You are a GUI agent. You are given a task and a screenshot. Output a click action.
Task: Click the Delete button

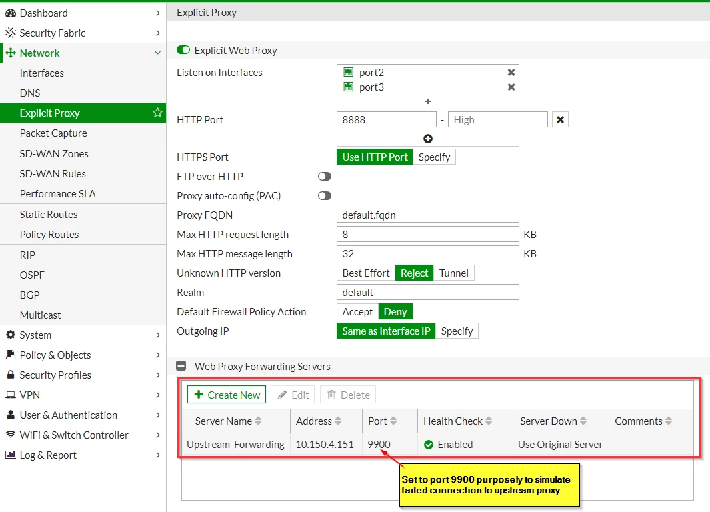point(348,395)
